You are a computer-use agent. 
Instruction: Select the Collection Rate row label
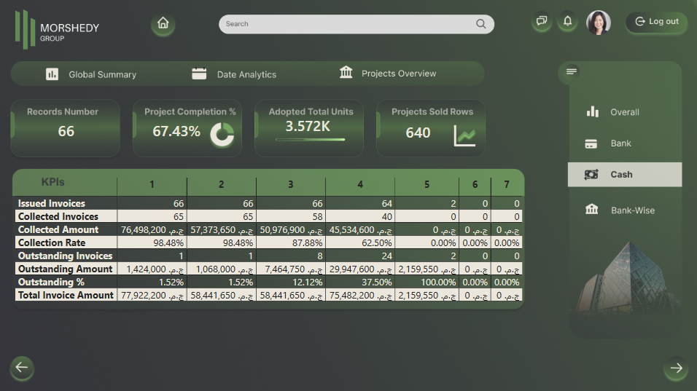[52, 242]
